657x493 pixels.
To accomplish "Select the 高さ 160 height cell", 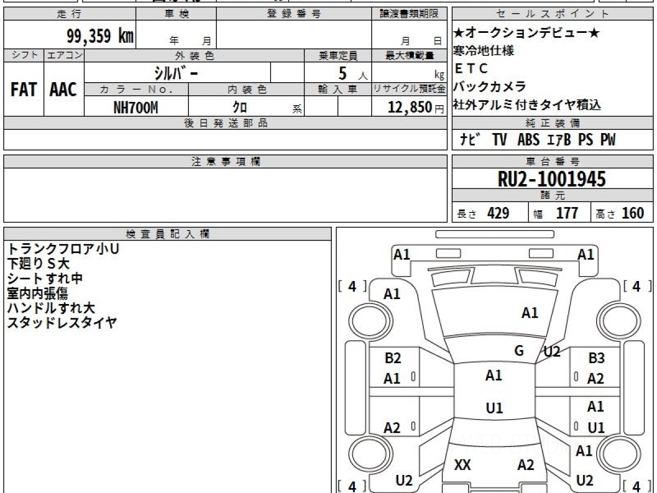I will tap(622, 213).
